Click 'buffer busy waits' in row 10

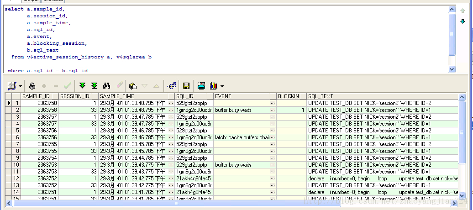point(233,165)
